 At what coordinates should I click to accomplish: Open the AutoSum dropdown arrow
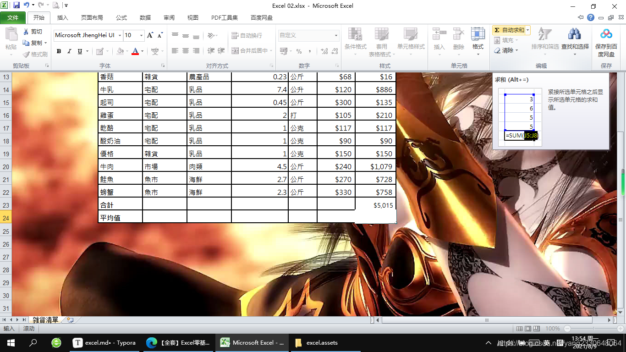(527, 30)
